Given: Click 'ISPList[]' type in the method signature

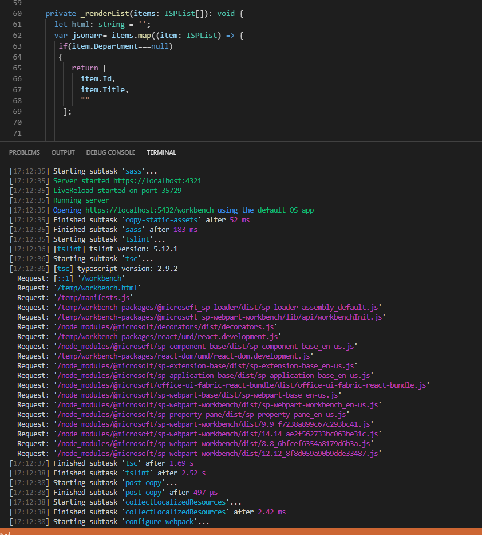Looking at the screenshot, I should (184, 14).
